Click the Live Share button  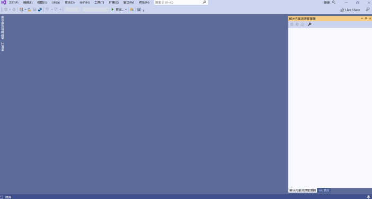click(x=350, y=10)
